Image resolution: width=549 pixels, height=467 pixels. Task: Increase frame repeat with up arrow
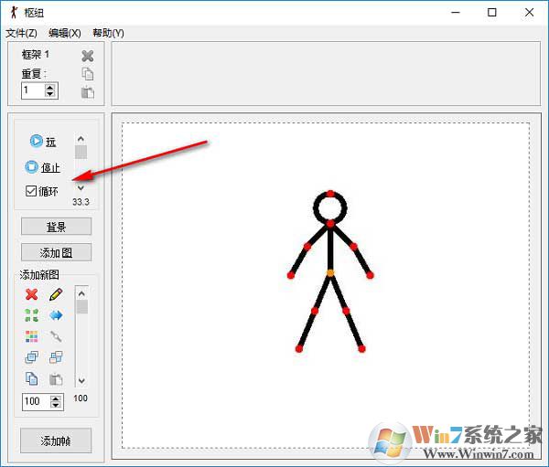(x=50, y=88)
